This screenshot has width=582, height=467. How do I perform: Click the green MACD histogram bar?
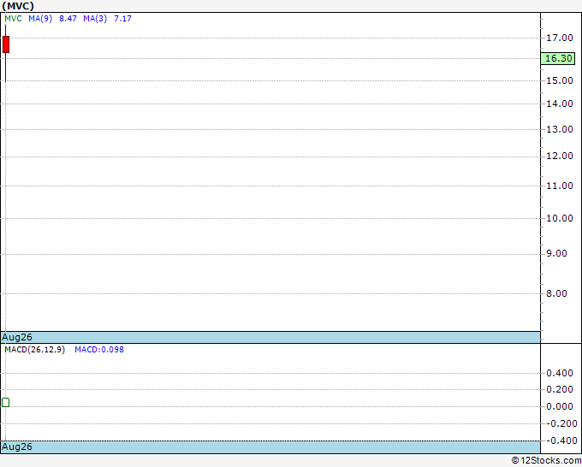pyautogui.click(x=6, y=403)
